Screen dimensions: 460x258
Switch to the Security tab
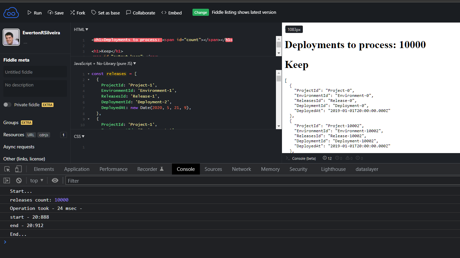[x=298, y=169]
